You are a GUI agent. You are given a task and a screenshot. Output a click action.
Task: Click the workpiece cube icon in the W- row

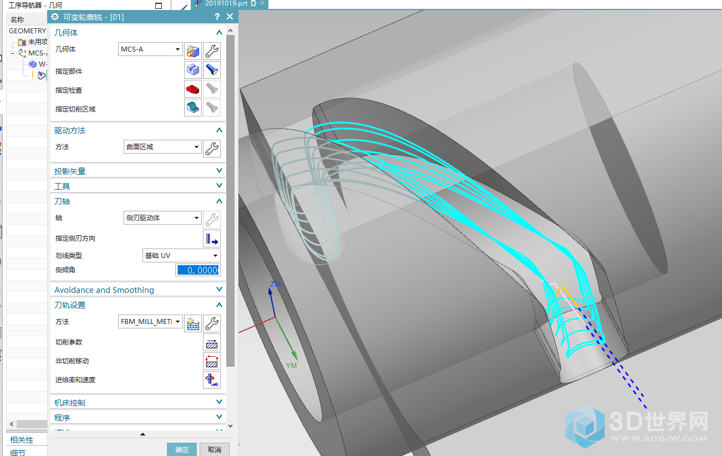[33, 64]
